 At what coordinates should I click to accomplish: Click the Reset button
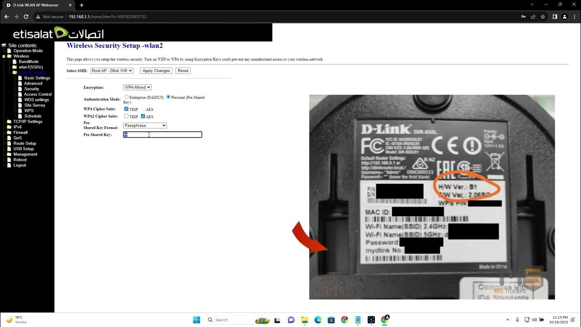click(183, 71)
